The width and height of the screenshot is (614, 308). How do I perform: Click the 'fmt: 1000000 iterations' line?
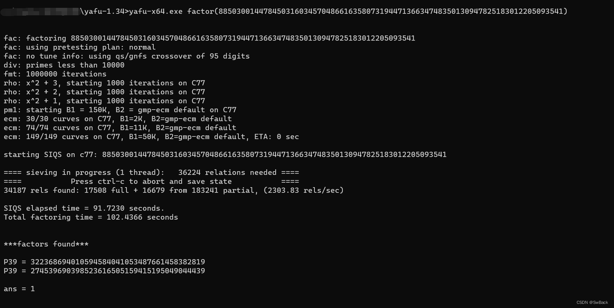coord(55,74)
